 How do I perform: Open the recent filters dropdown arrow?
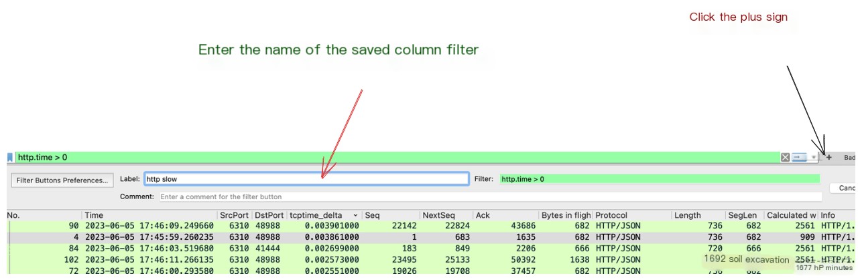tap(814, 157)
